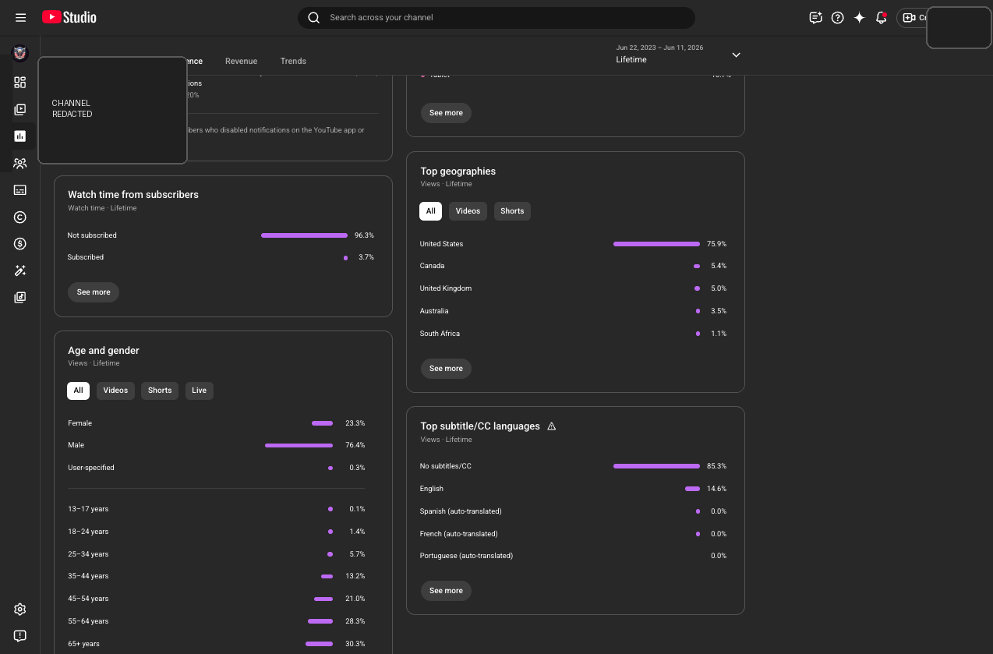Switch to the Revenue tab

click(x=241, y=61)
